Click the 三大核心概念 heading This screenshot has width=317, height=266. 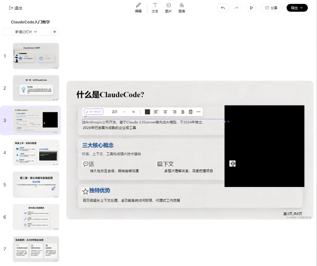[98, 145]
